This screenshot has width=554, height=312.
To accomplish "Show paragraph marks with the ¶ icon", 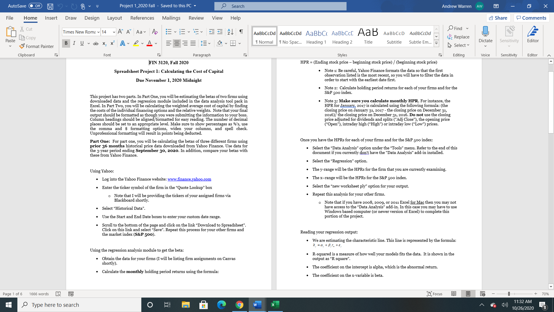I will coord(241,32).
